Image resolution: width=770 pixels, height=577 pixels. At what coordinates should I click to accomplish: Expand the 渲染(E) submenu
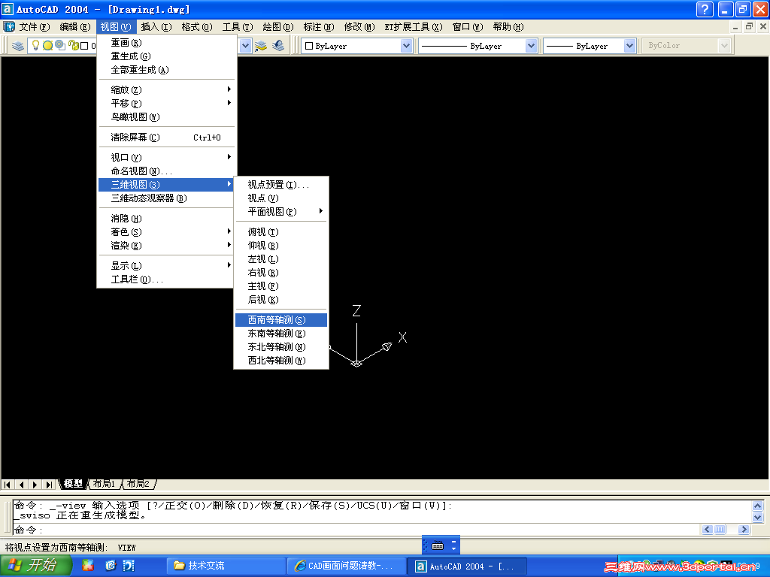click(x=166, y=246)
